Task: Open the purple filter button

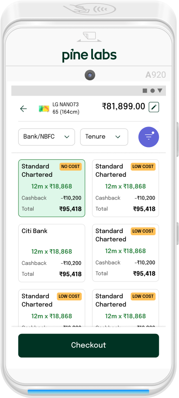Action: 148,137
